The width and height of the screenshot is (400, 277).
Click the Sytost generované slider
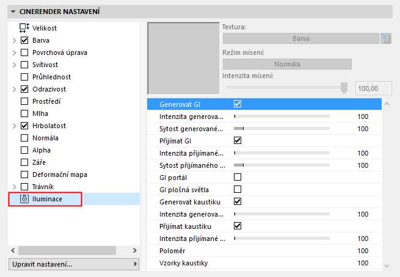tap(282, 129)
